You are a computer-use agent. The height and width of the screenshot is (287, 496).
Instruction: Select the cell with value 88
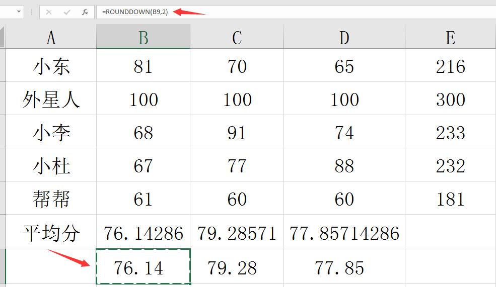pyautogui.click(x=344, y=165)
